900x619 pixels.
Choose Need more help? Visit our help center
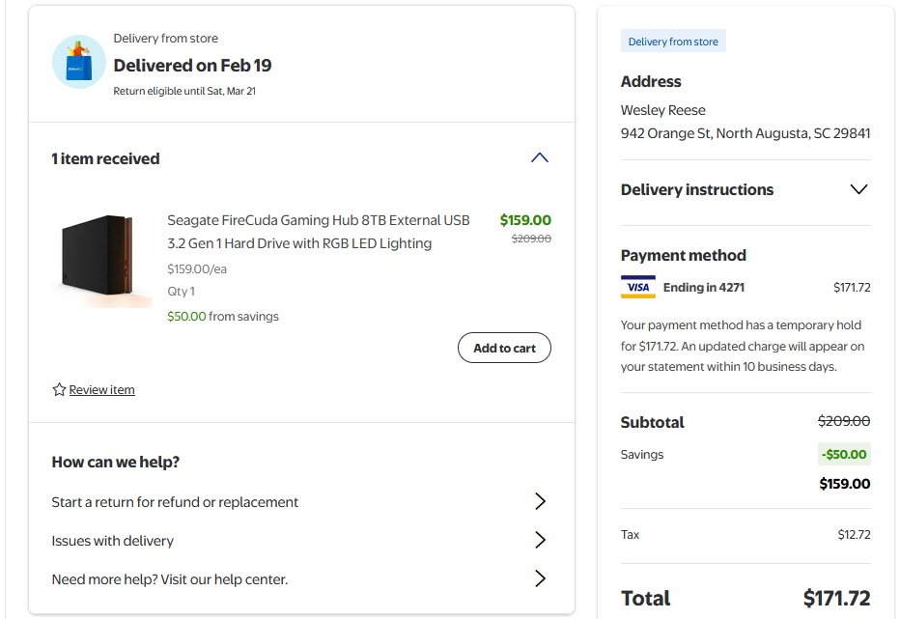click(170, 579)
